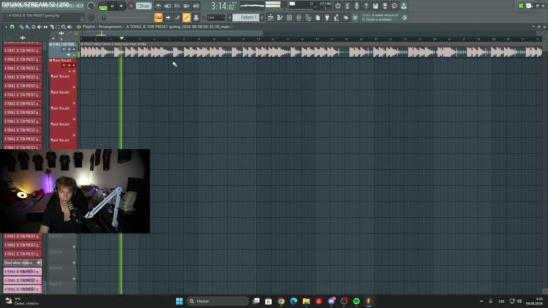Pause playback with the pause button
This screenshot has height=308, width=548.
(x=112, y=6)
